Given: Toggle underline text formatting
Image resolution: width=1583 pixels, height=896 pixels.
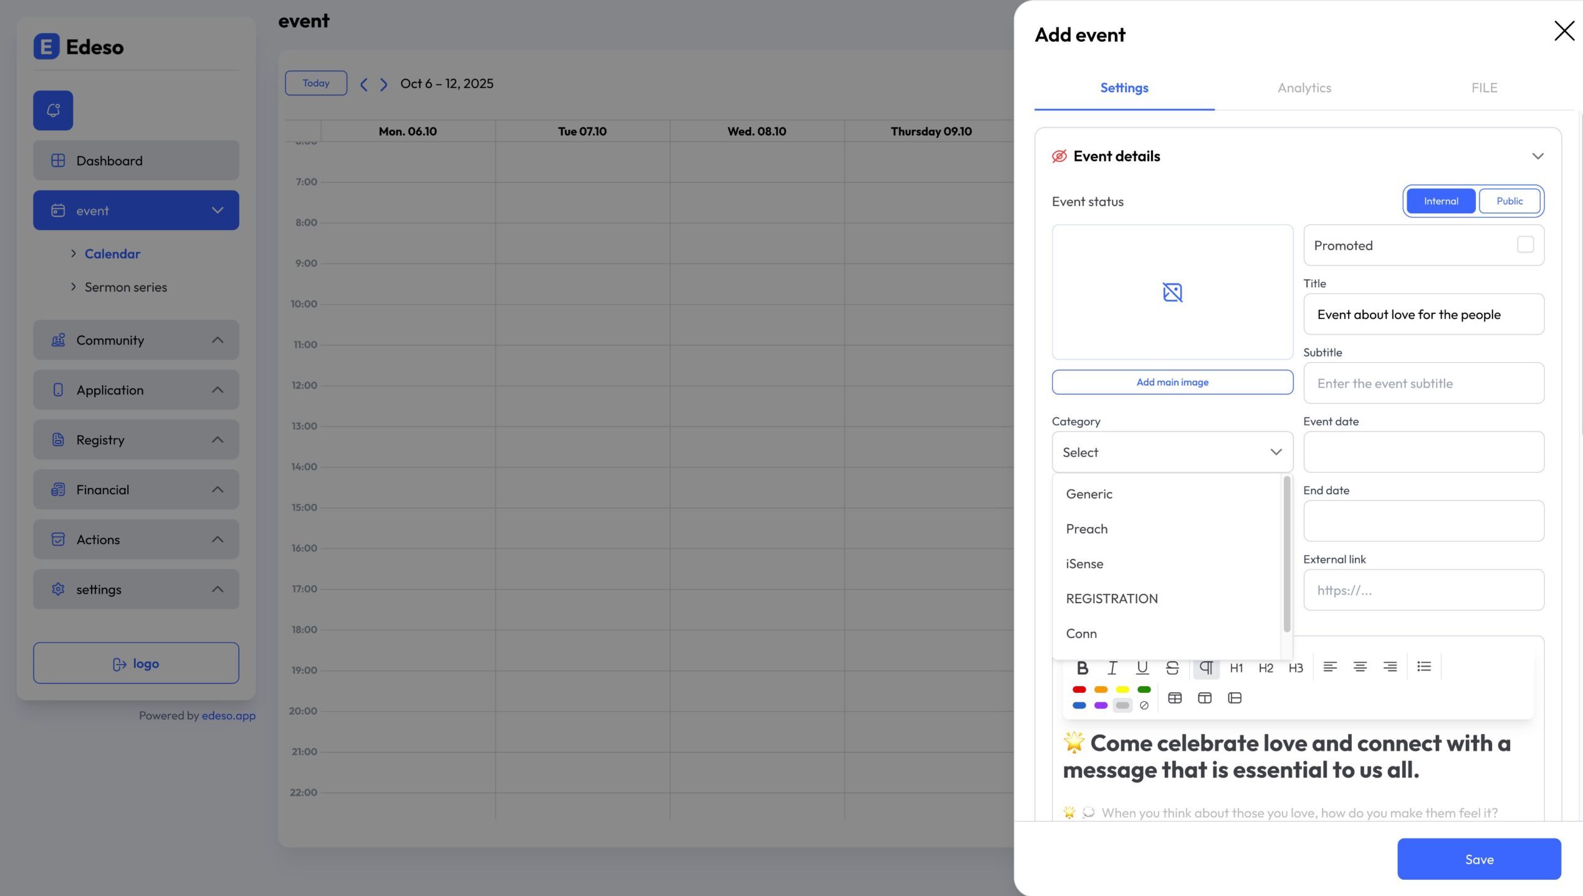Looking at the screenshot, I should click(1142, 667).
